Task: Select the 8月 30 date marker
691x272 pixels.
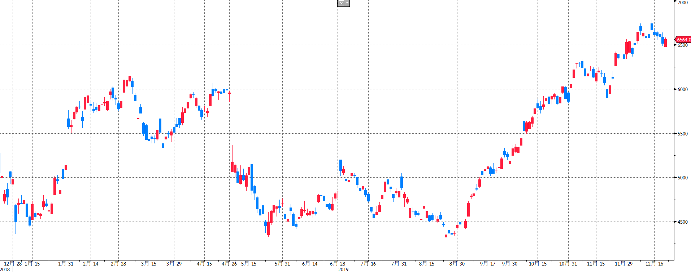Action: coord(457,264)
